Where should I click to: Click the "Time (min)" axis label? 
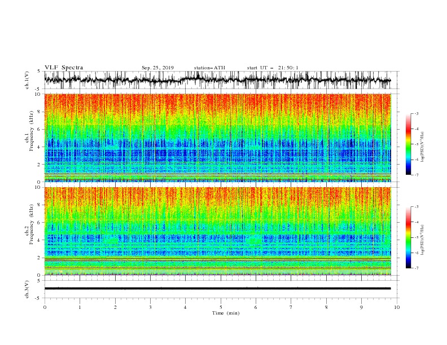226,313
